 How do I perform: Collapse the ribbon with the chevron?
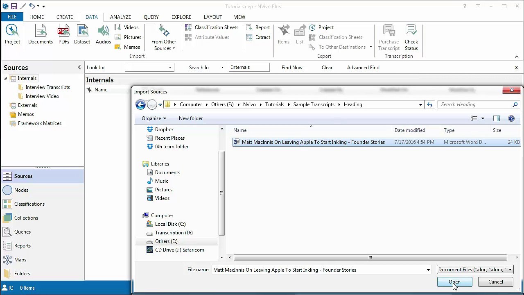517,57
